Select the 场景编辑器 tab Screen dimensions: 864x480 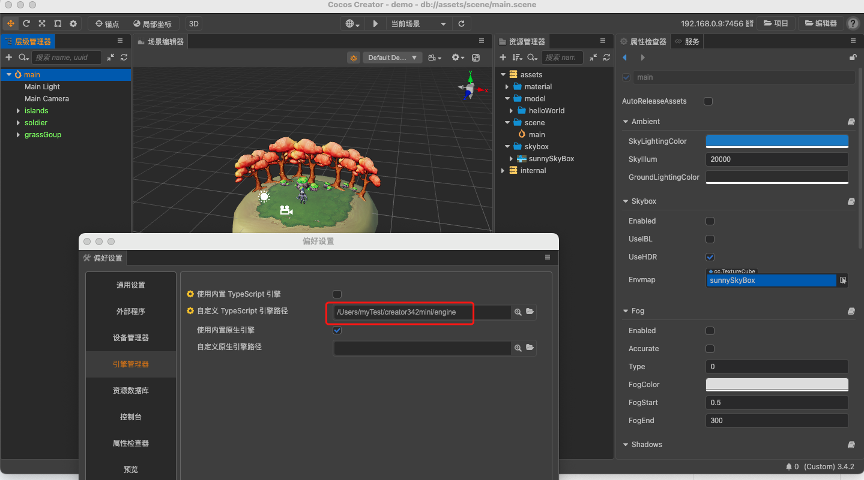coord(160,42)
